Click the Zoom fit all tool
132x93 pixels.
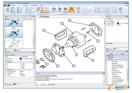click(x=30, y=8)
